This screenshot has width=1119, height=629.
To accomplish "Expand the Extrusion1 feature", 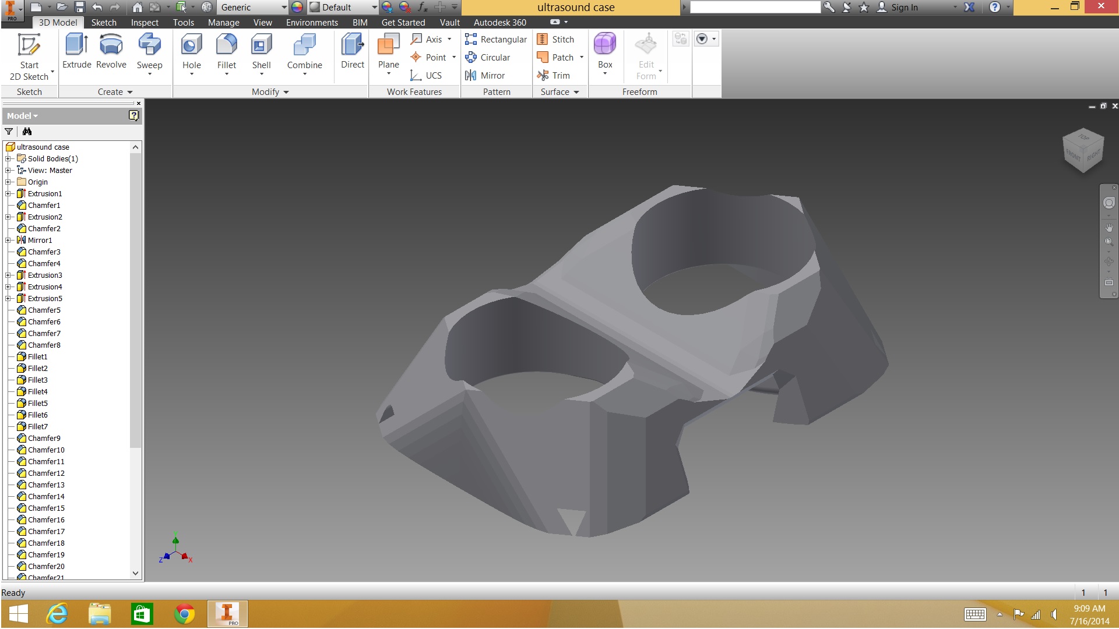I will click(x=8, y=193).
